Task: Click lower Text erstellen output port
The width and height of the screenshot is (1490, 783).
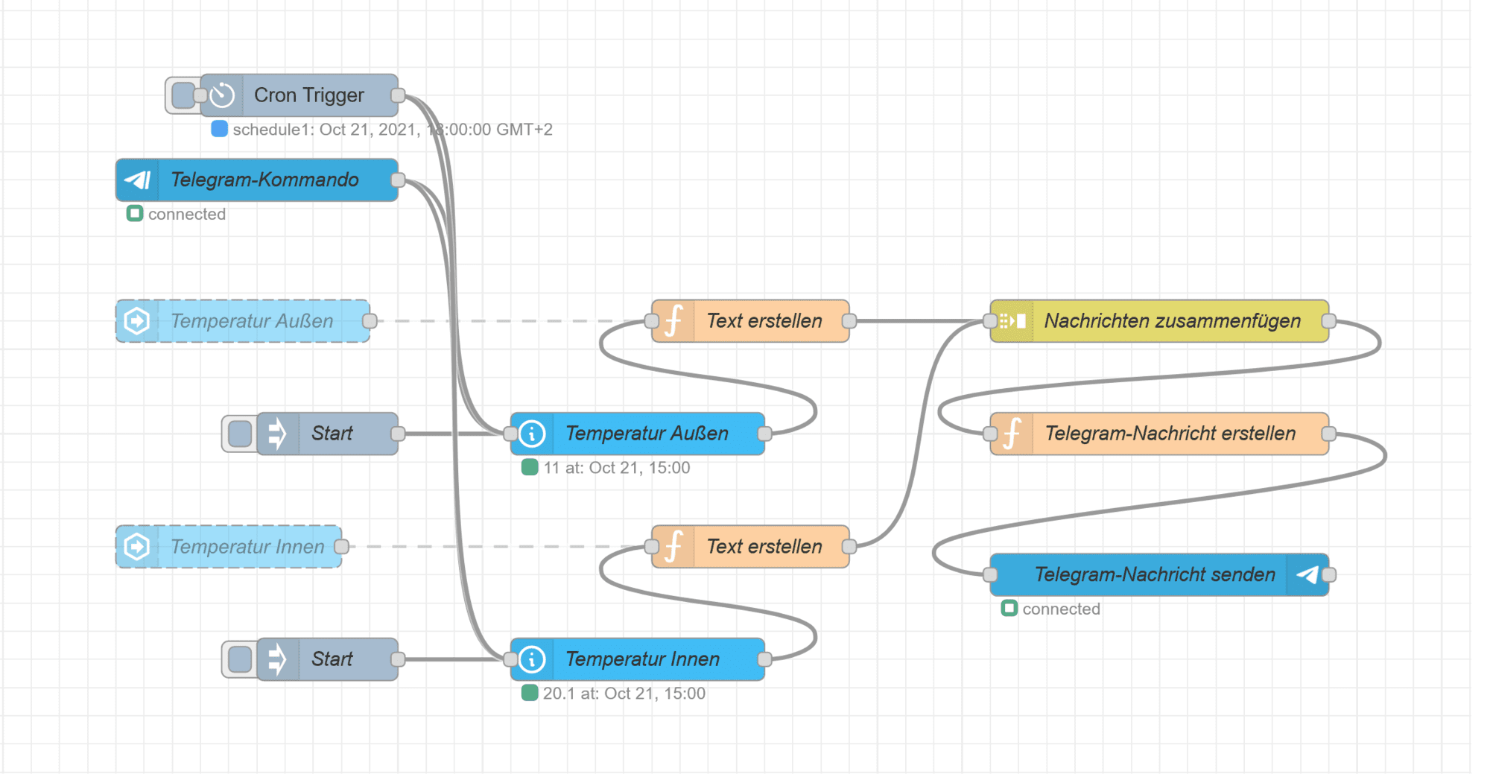Action: (x=849, y=547)
